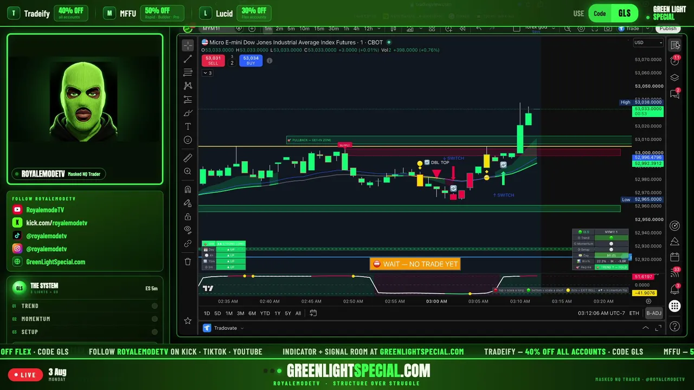Screen dimensions: 694x390
Task: Toggle hide all drawings eye icon
Action: (188, 230)
